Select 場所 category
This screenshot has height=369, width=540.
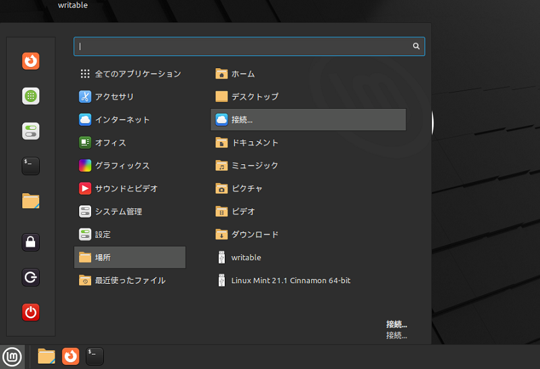coord(130,257)
